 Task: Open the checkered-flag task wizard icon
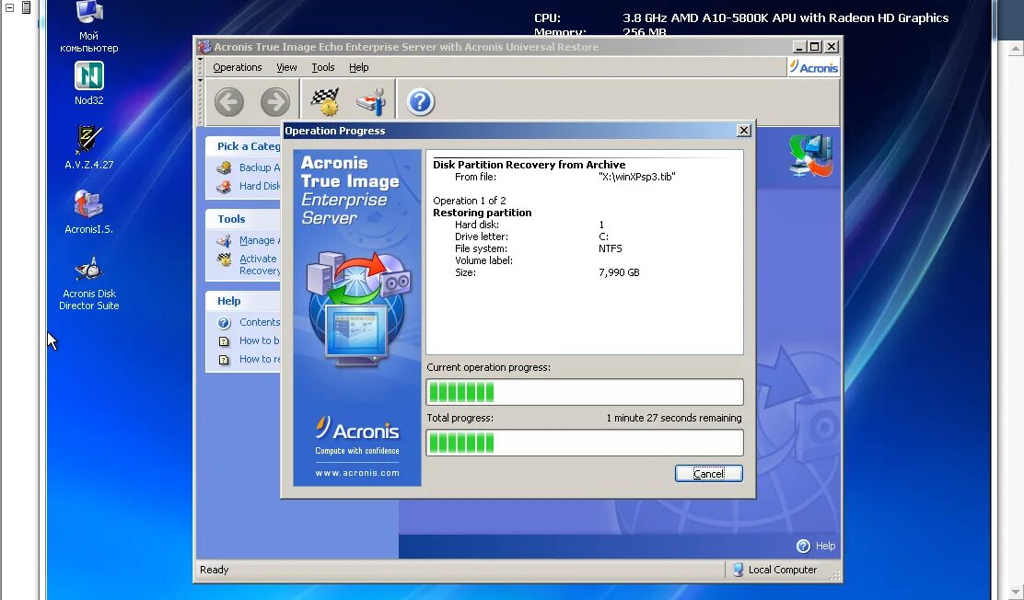click(324, 102)
